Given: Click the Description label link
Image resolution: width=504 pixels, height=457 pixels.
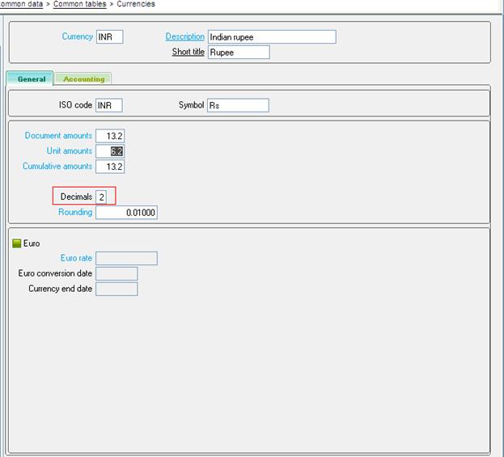Looking at the screenshot, I should pyautogui.click(x=184, y=36).
